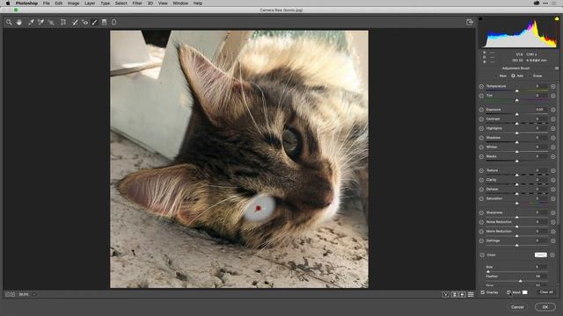
Task: Click the decrease Temperature minus icon
Action: (x=481, y=86)
